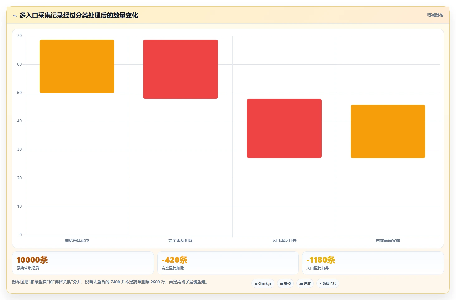Click the 10000条 stat value
456x300 pixels.
(x=32, y=260)
